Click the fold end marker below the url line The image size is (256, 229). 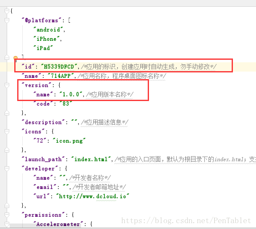click(x=7, y=205)
